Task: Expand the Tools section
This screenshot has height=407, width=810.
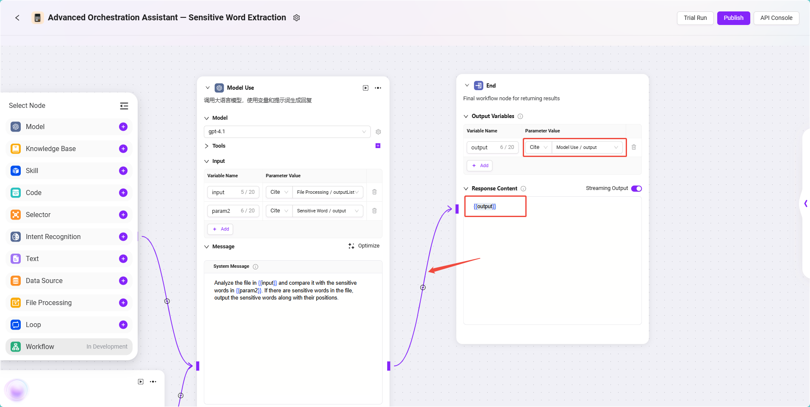Action: (x=207, y=146)
